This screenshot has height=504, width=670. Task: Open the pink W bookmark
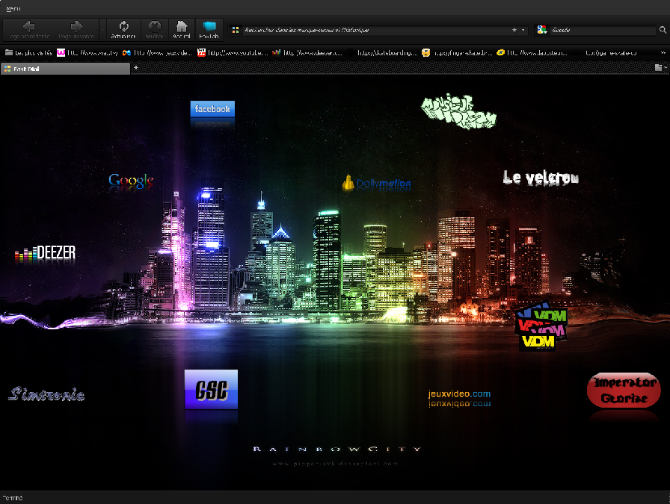point(87,52)
